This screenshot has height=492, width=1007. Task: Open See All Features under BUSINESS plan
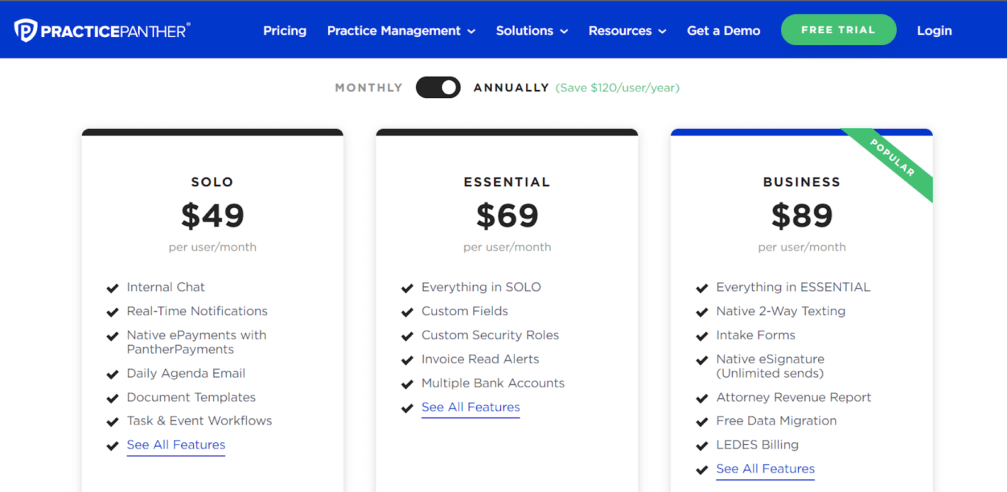(765, 469)
